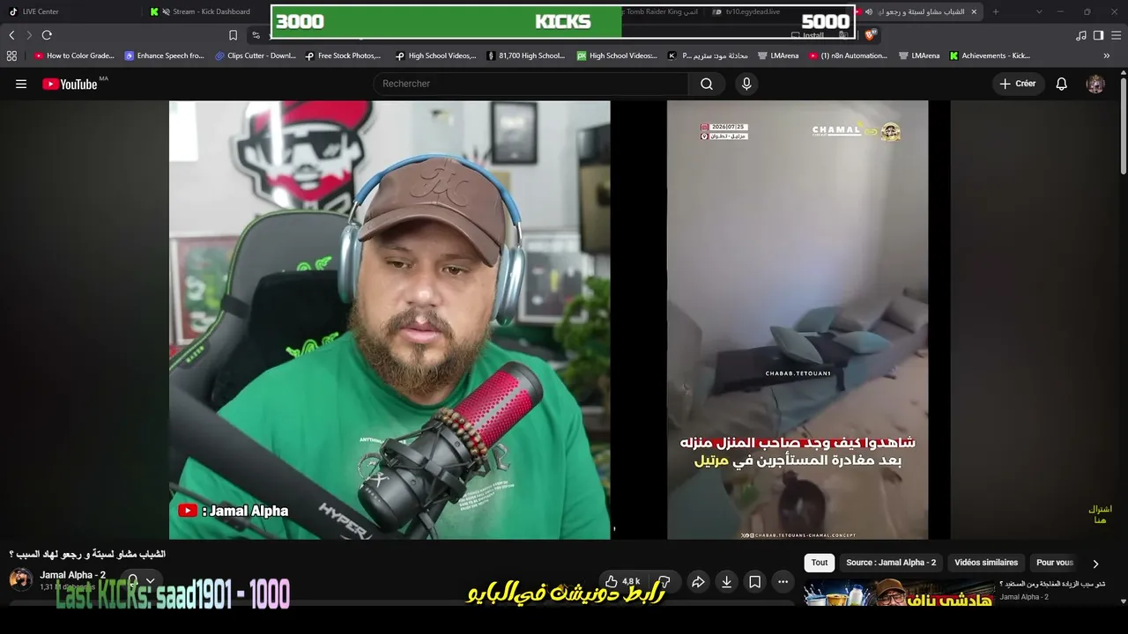Go forward one page in browser
The image size is (1128, 634).
[29, 35]
